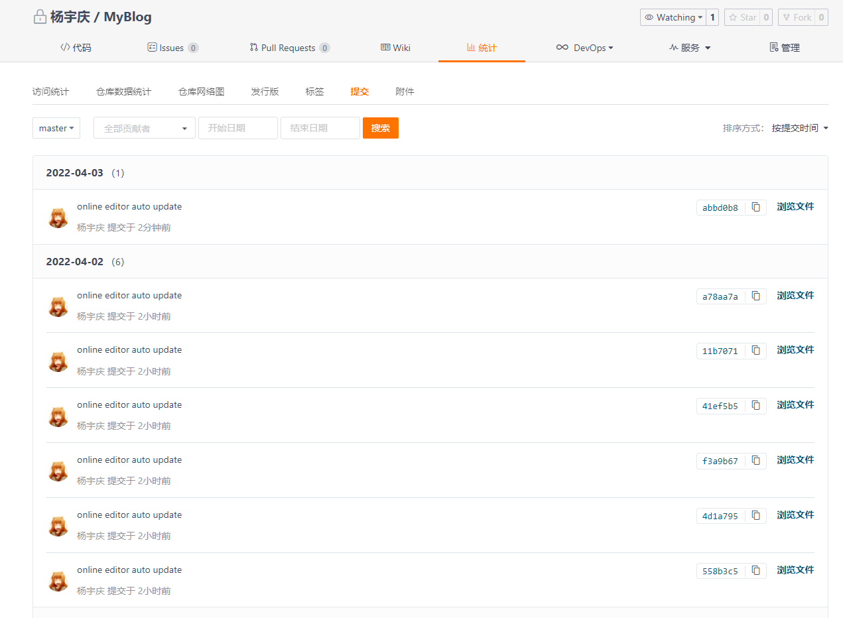The image size is (843, 618).
Task: Open the Pull Requests tab
Action: click(x=289, y=48)
